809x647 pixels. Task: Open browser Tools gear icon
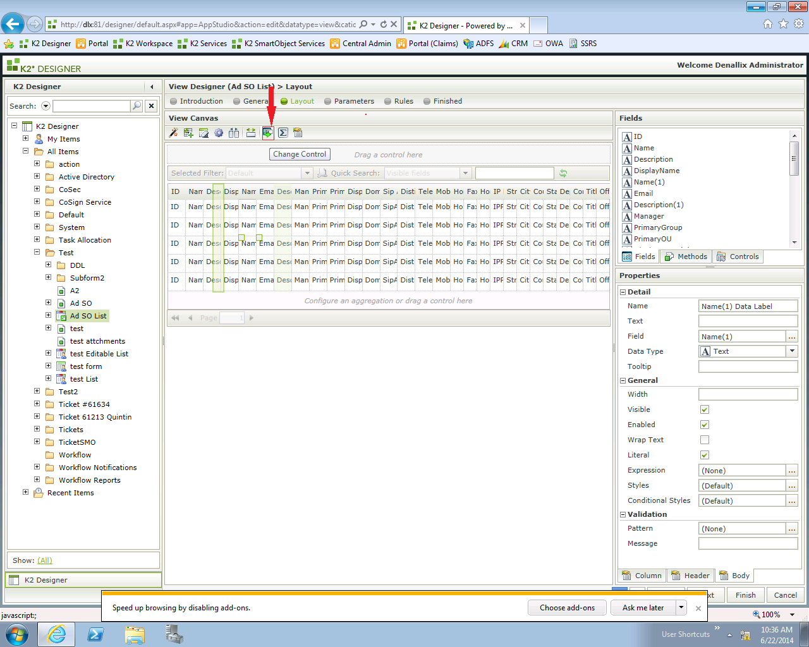point(799,24)
